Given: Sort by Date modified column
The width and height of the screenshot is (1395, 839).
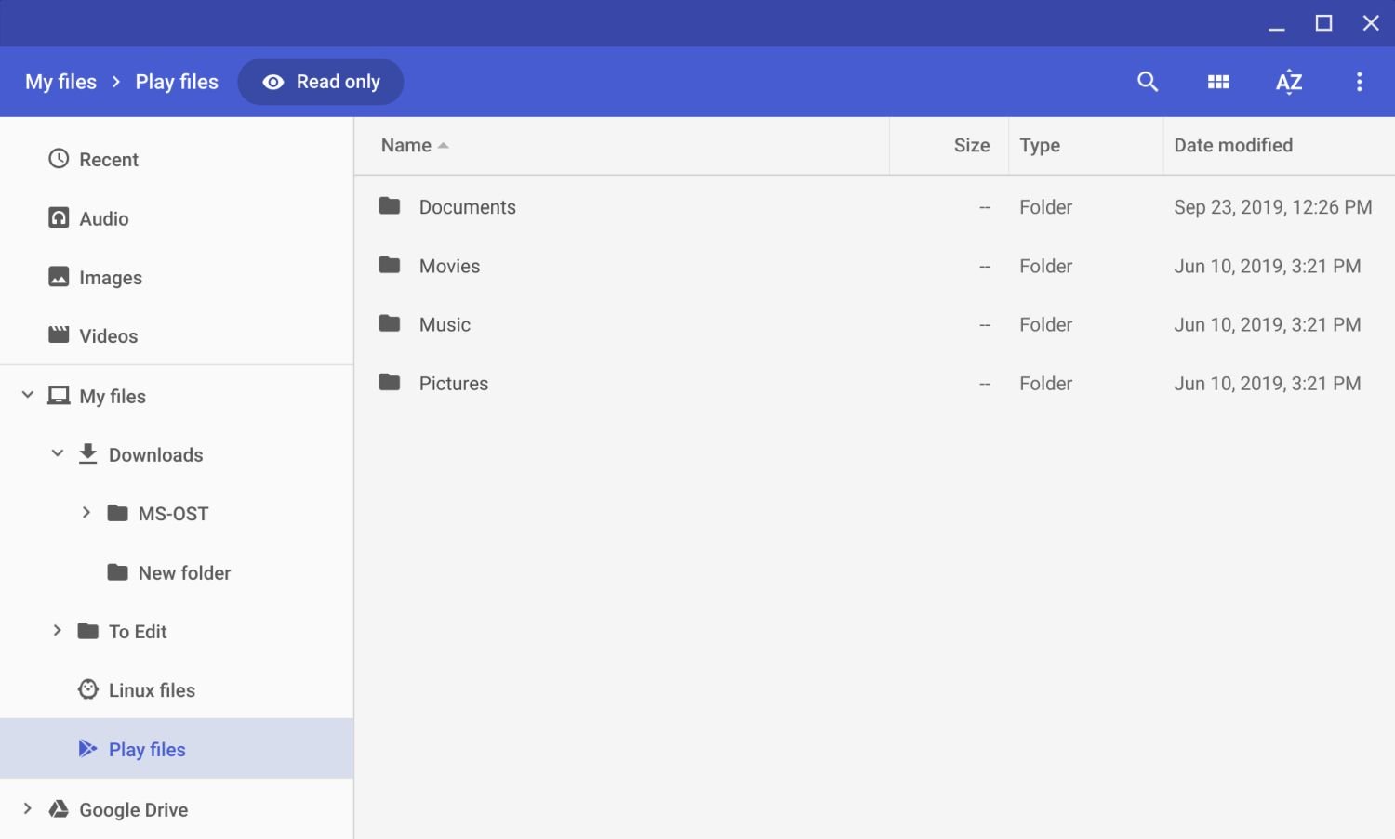Looking at the screenshot, I should pos(1232,145).
